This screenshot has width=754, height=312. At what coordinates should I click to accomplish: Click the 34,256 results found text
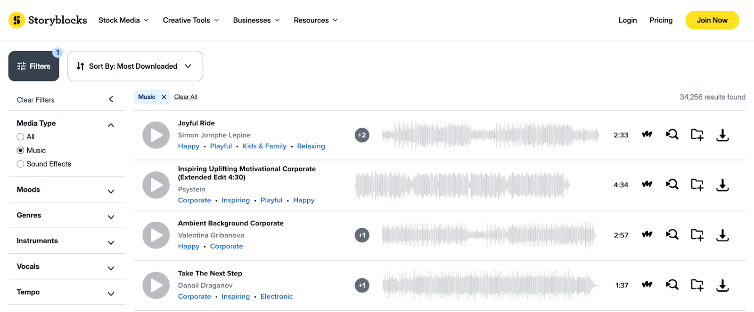713,97
